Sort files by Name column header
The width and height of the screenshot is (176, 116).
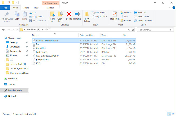click(x=35, y=35)
